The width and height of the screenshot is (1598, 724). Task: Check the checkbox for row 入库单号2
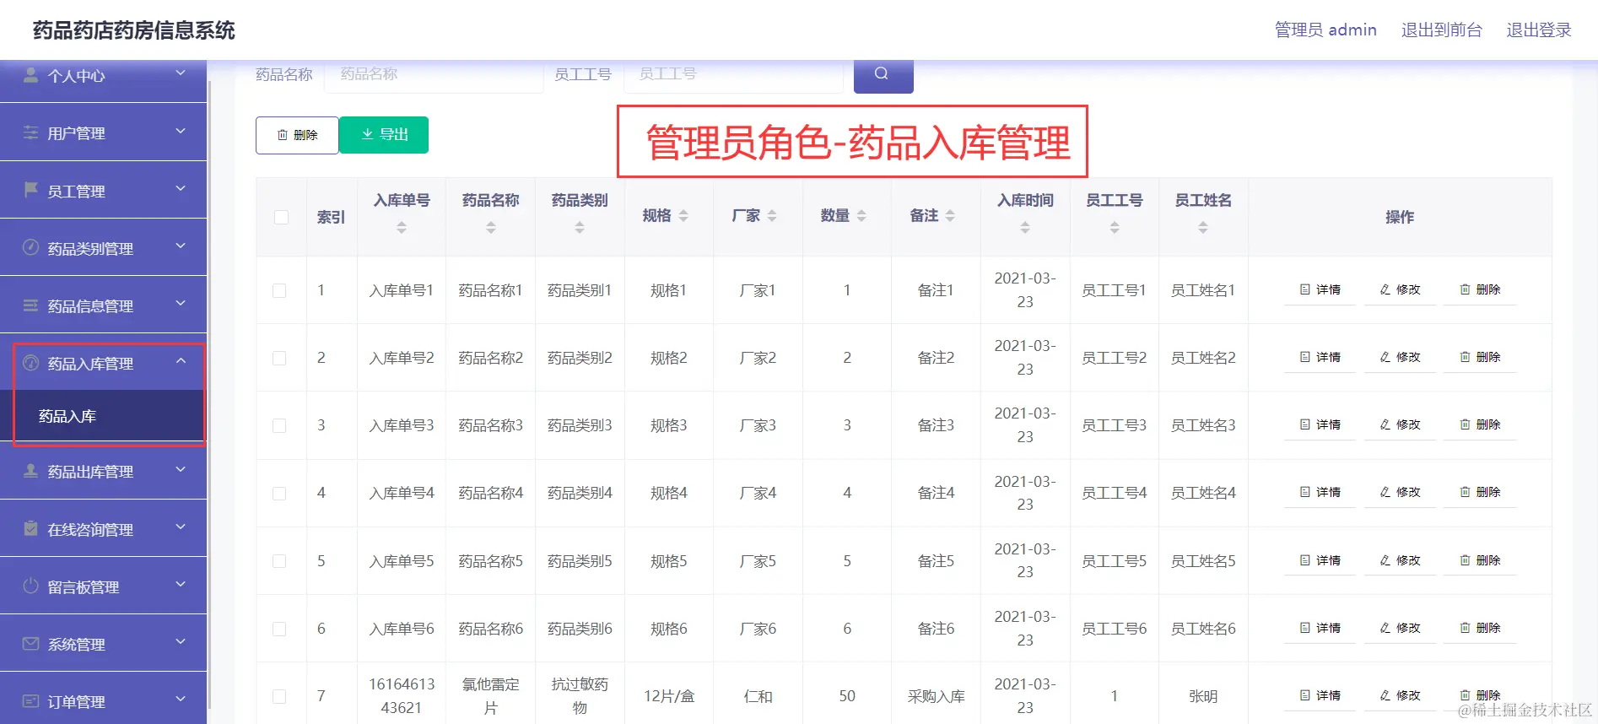pyautogui.click(x=279, y=358)
